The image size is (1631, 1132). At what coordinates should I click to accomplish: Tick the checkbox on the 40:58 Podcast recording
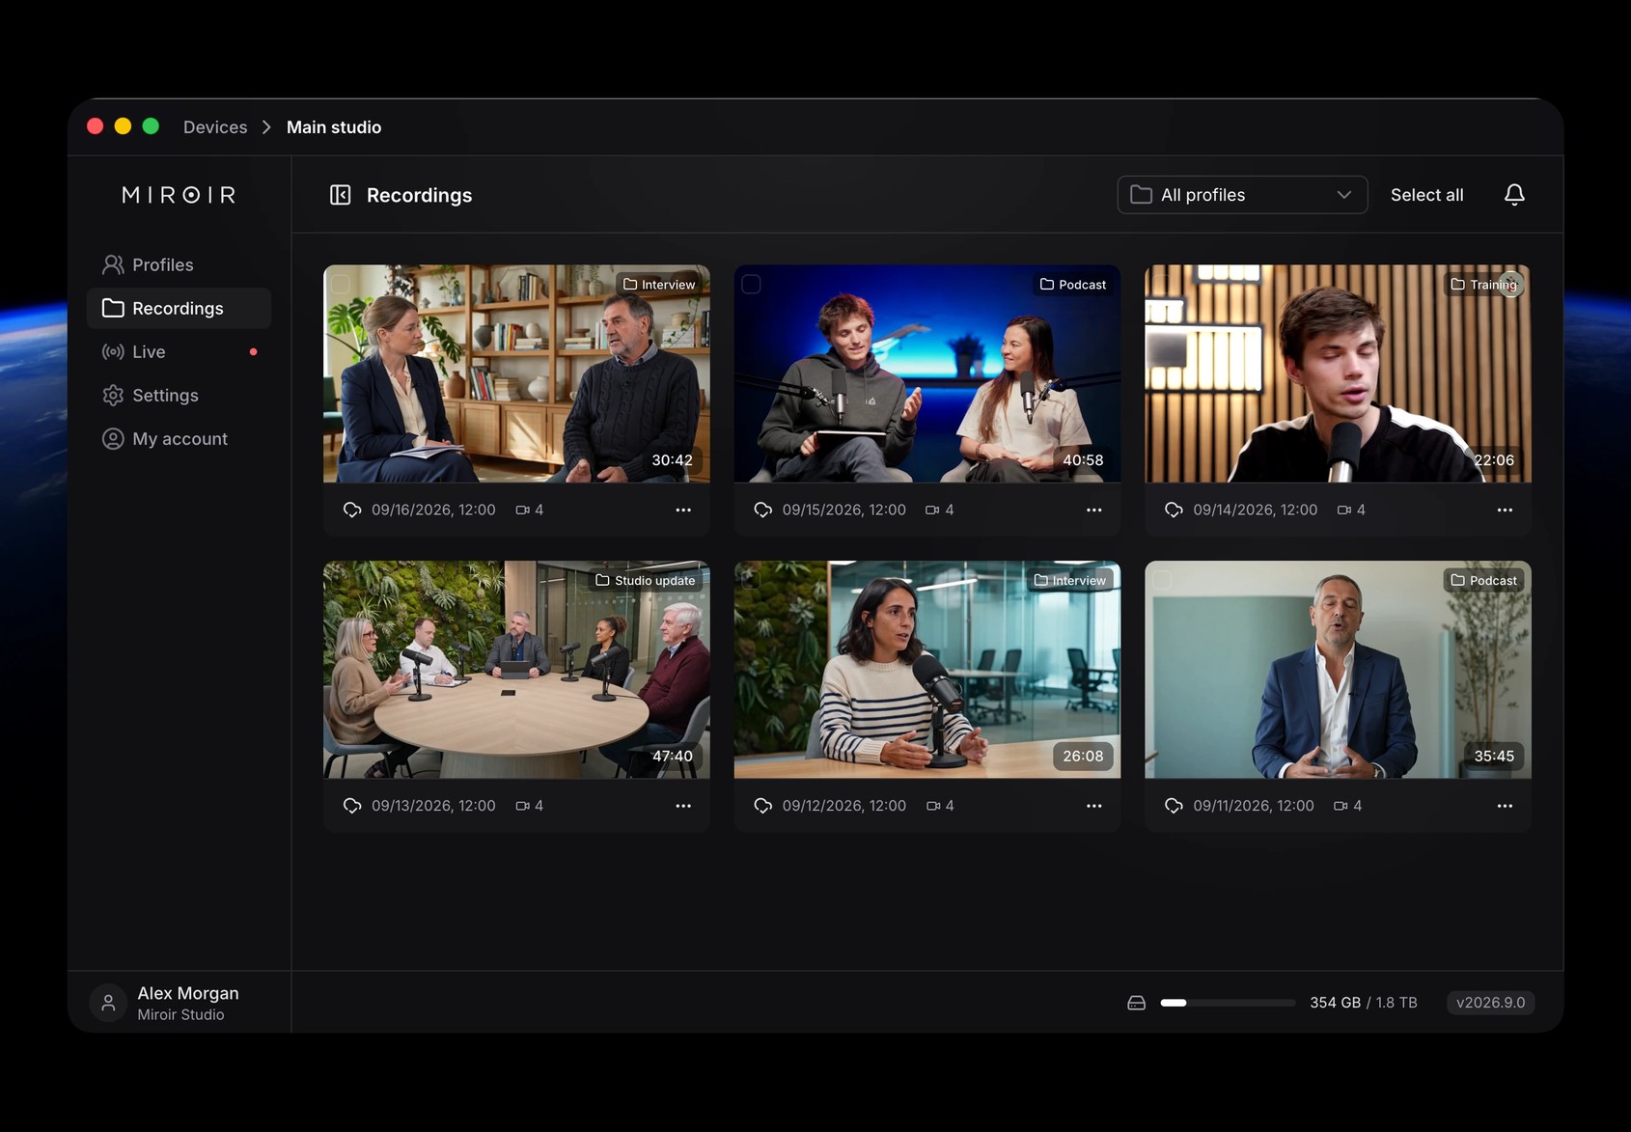click(x=752, y=285)
